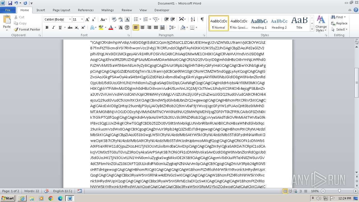Viewport: 359px width, 202px height.
Task: Switch to the Page Layout tab
Action: [x=61, y=10]
